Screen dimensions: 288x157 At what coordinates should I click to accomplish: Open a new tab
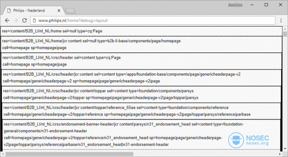70,11
